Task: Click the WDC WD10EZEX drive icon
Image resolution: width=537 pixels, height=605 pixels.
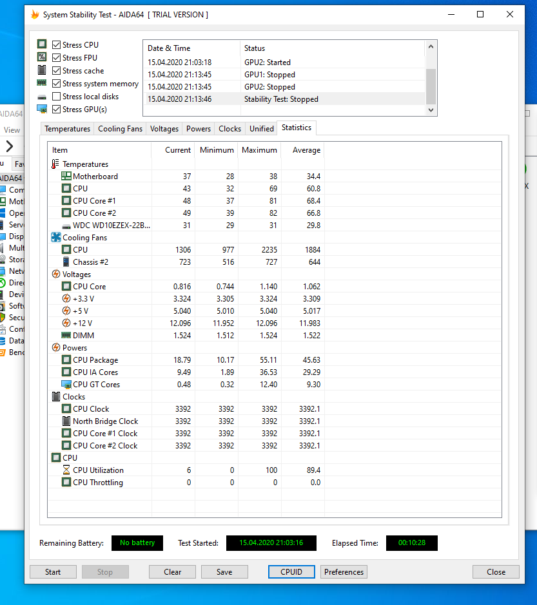Action: [66, 226]
